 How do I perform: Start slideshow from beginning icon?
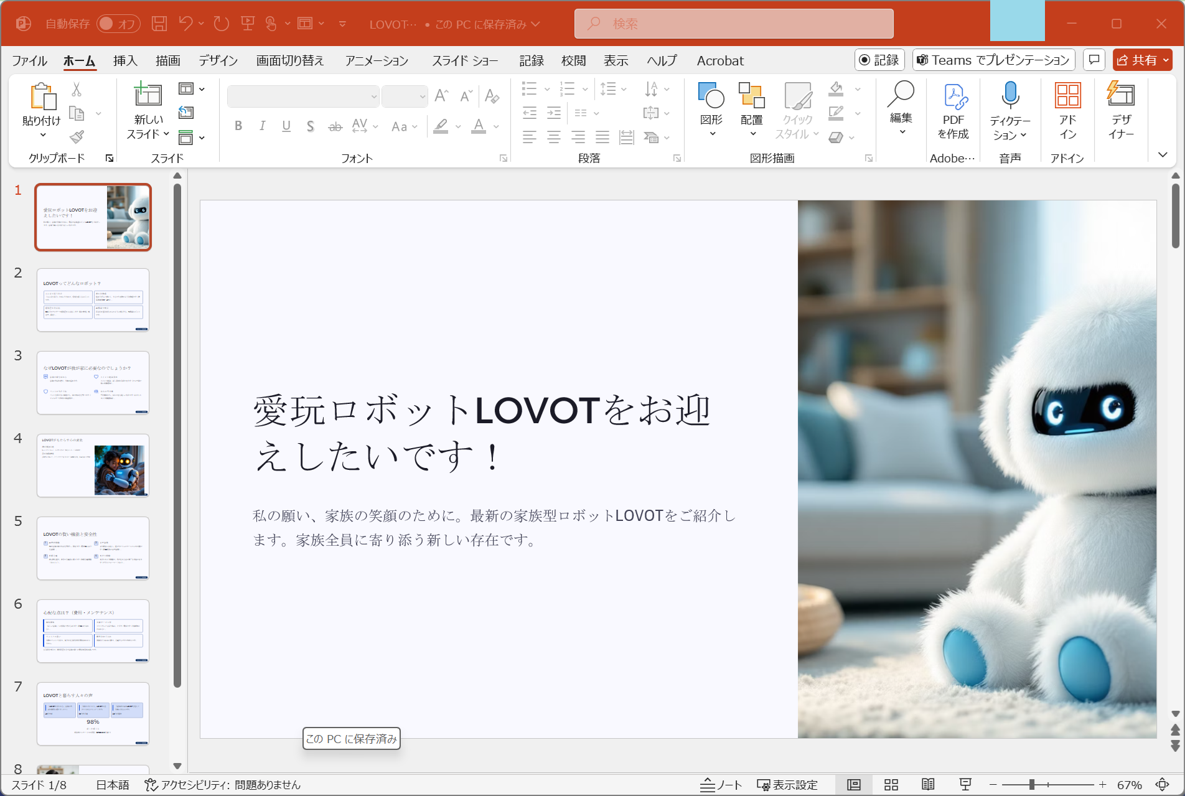tap(248, 24)
